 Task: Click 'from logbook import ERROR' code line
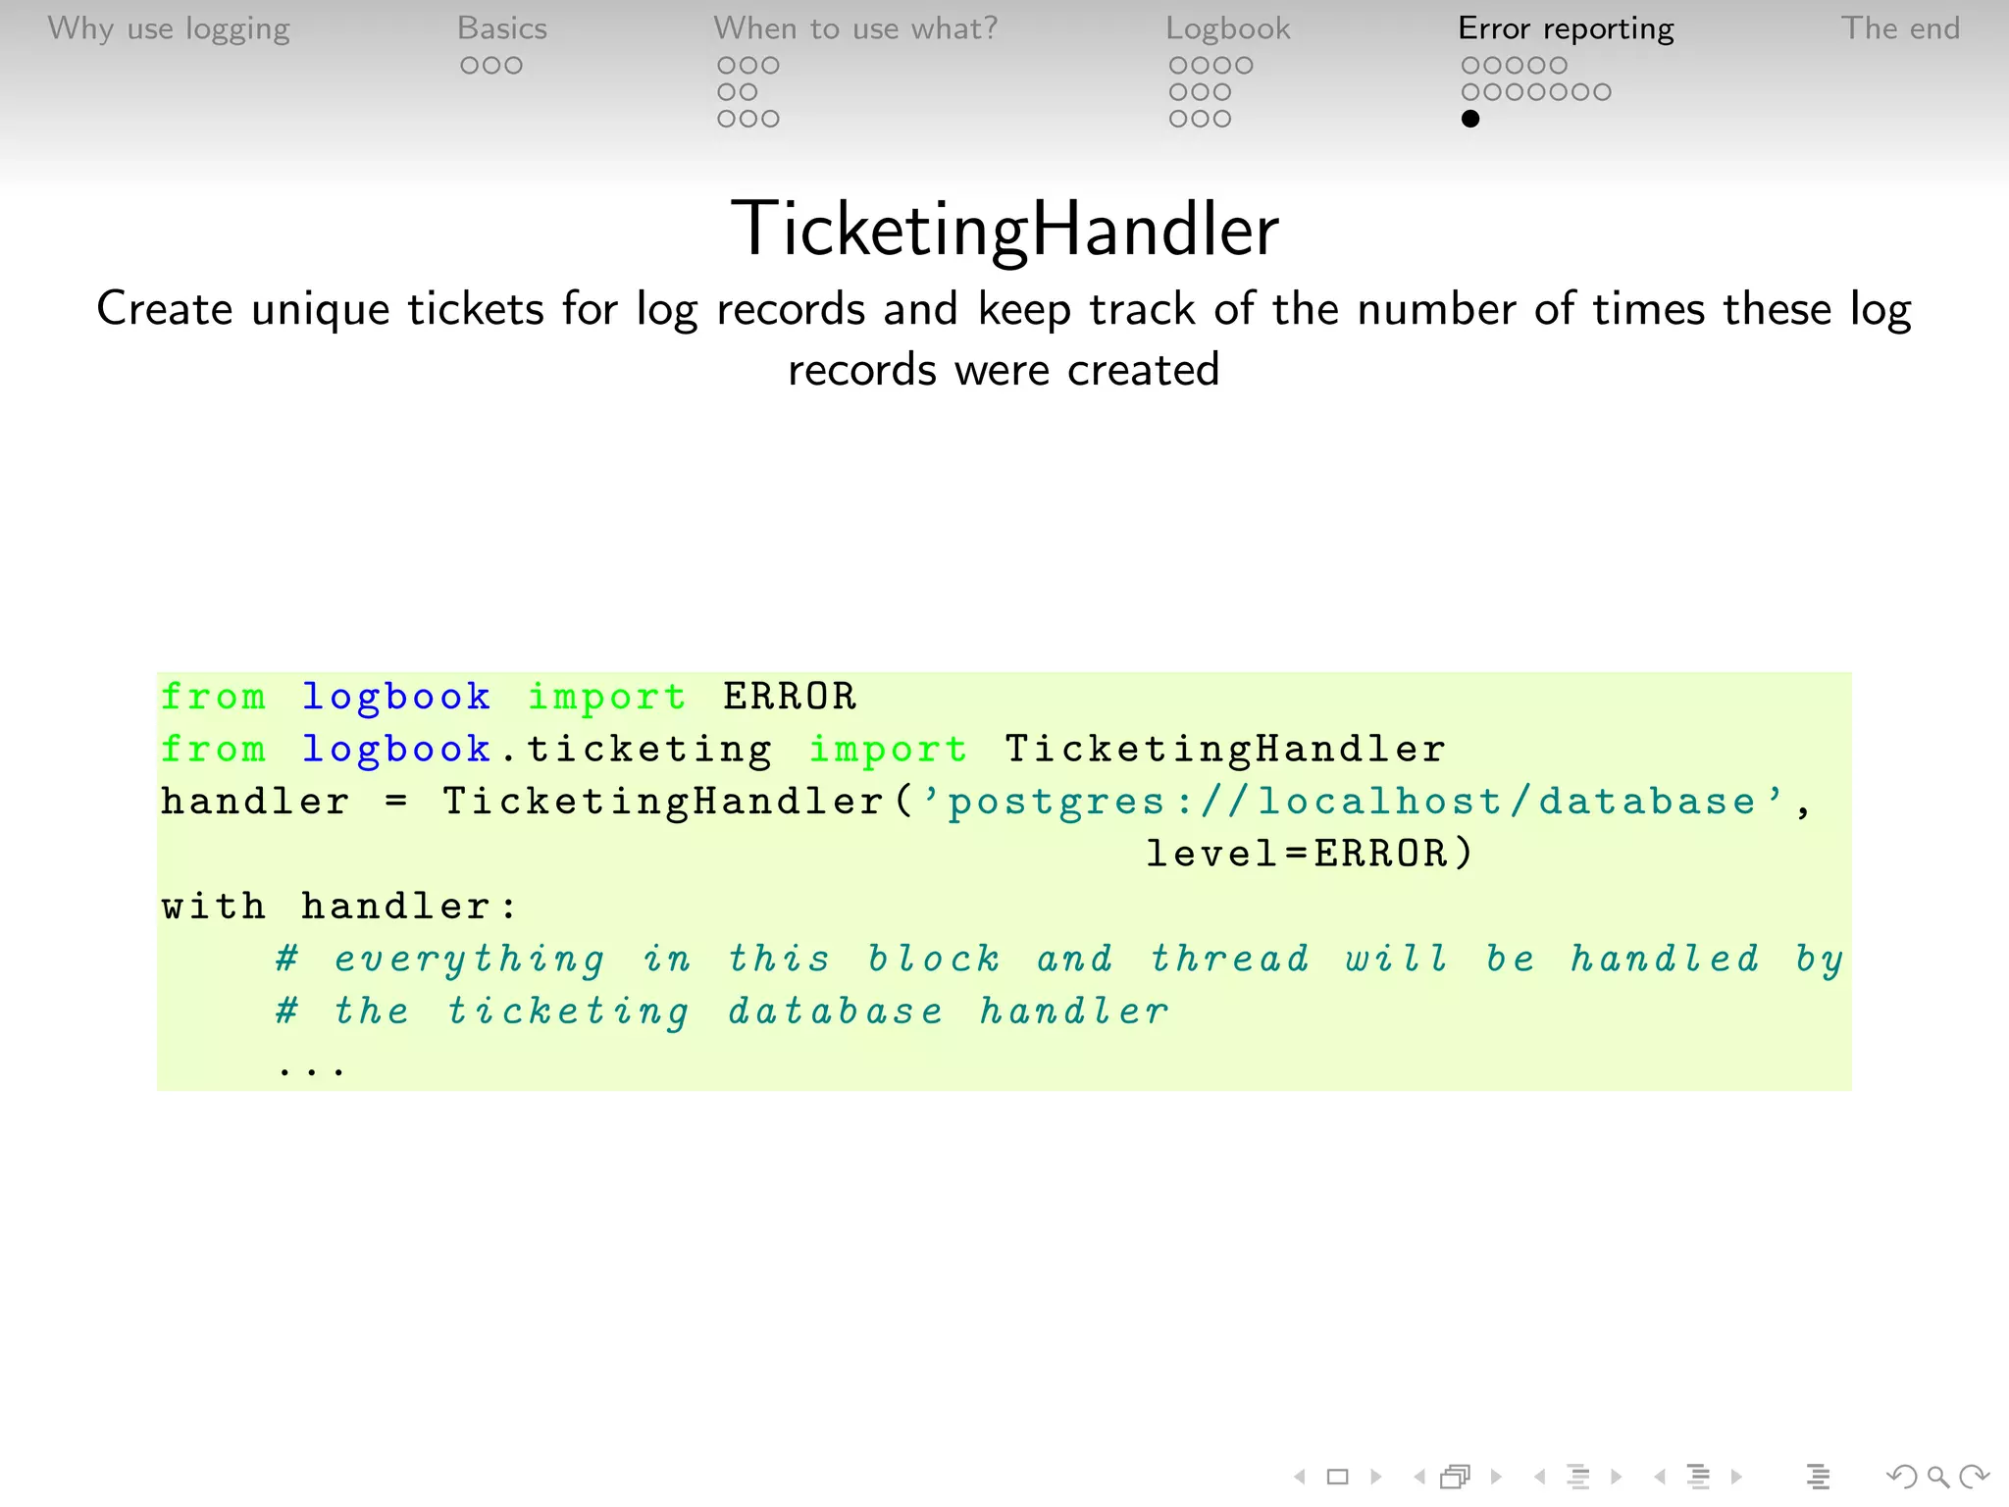pos(509,697)
